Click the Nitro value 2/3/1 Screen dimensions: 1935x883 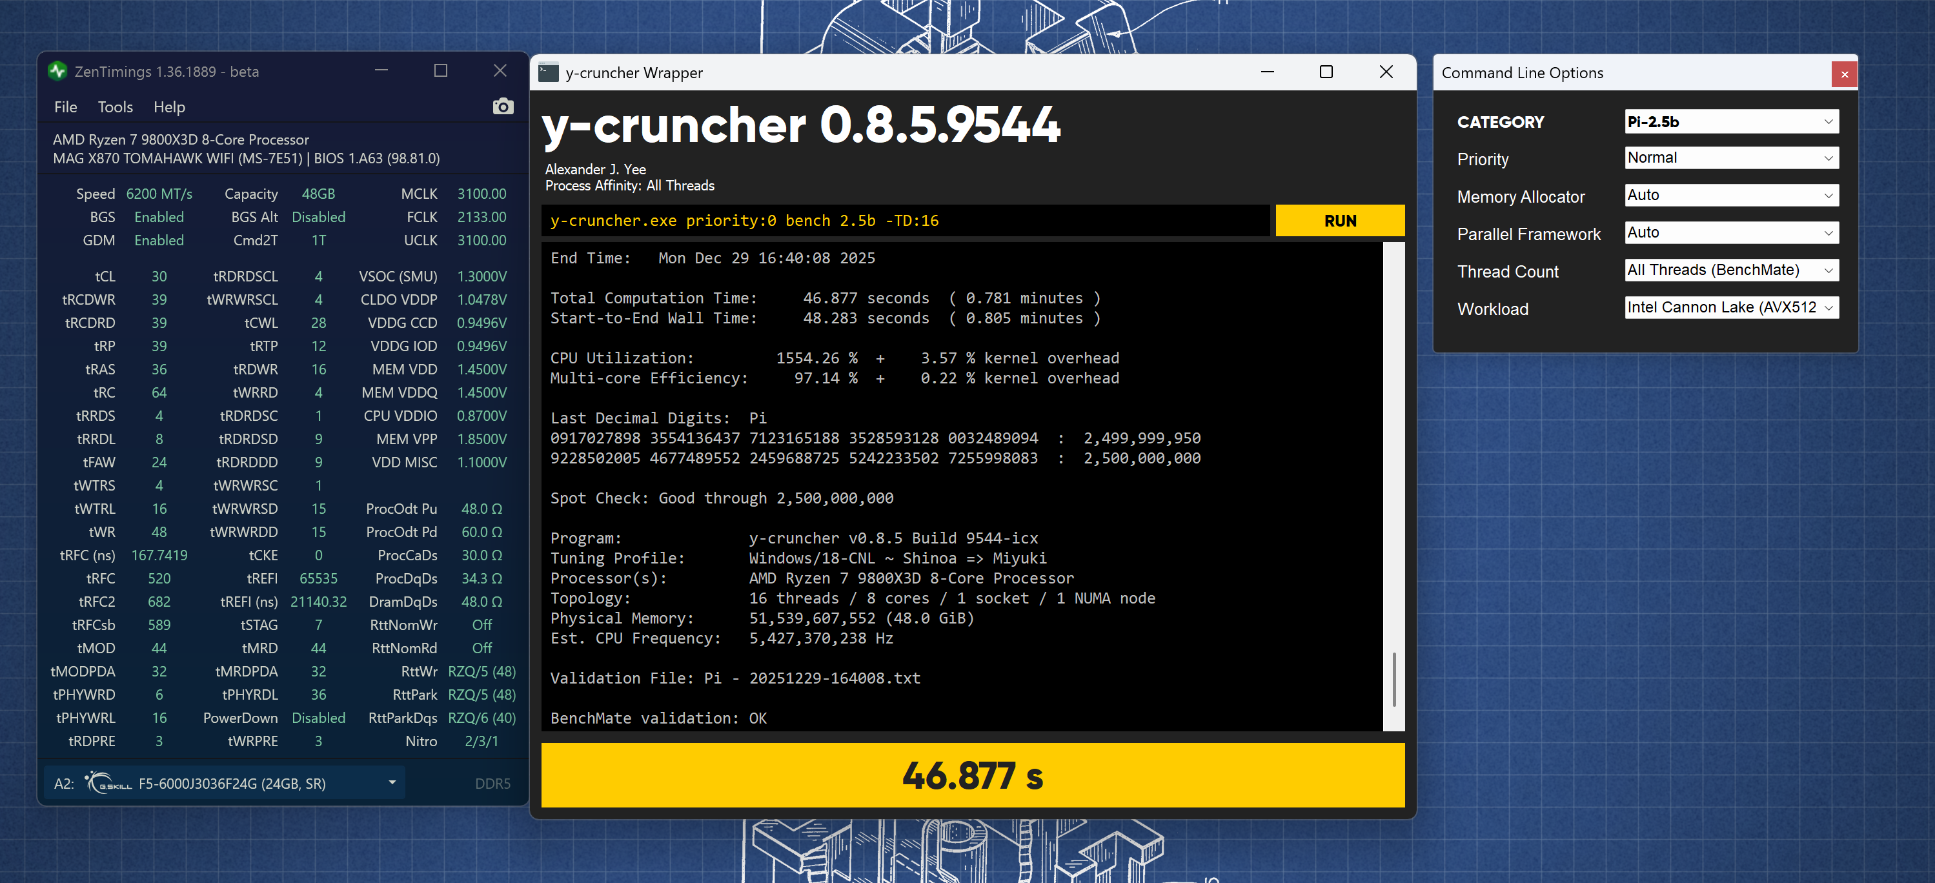(481, 741)
